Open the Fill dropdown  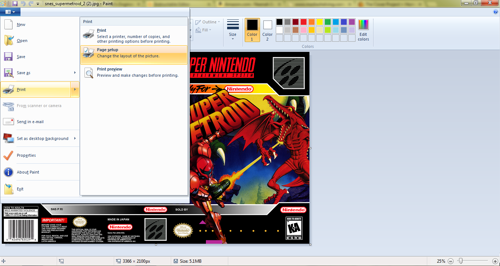tap(204, 30)
